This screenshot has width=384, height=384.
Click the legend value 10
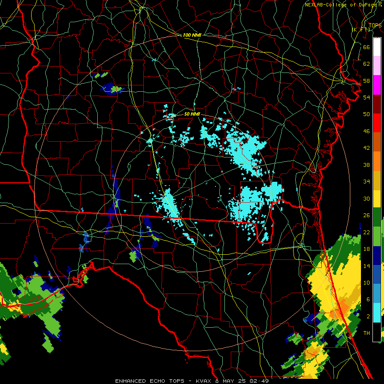367,283
